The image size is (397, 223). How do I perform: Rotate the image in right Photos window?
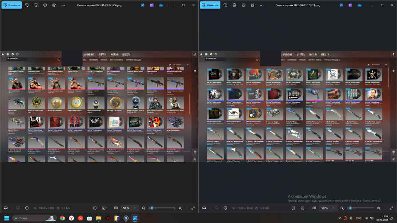225,5
